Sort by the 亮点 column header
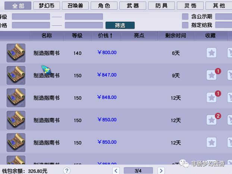The height and width of the screenshot is (174, 232). (x=139, y=35)
